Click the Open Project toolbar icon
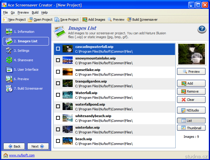210x160 pixels. (30, 20)
